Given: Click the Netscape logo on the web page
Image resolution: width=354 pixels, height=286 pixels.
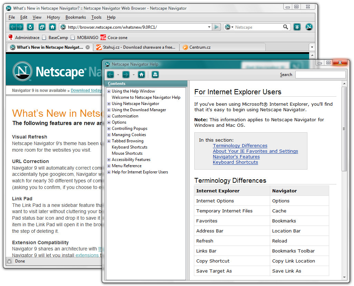Looking at the screenshot, I should point(22,71).
